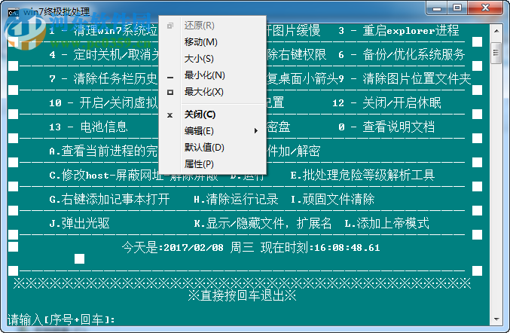
Task: Click the text 13 - 电池信息
Action: 88,127
